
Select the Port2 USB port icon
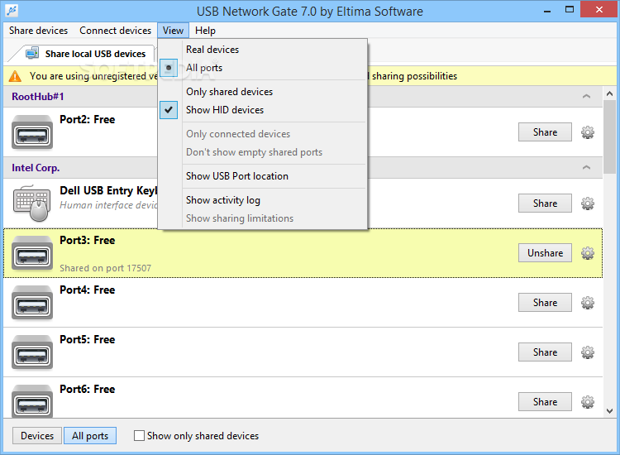tap(32, 132)
